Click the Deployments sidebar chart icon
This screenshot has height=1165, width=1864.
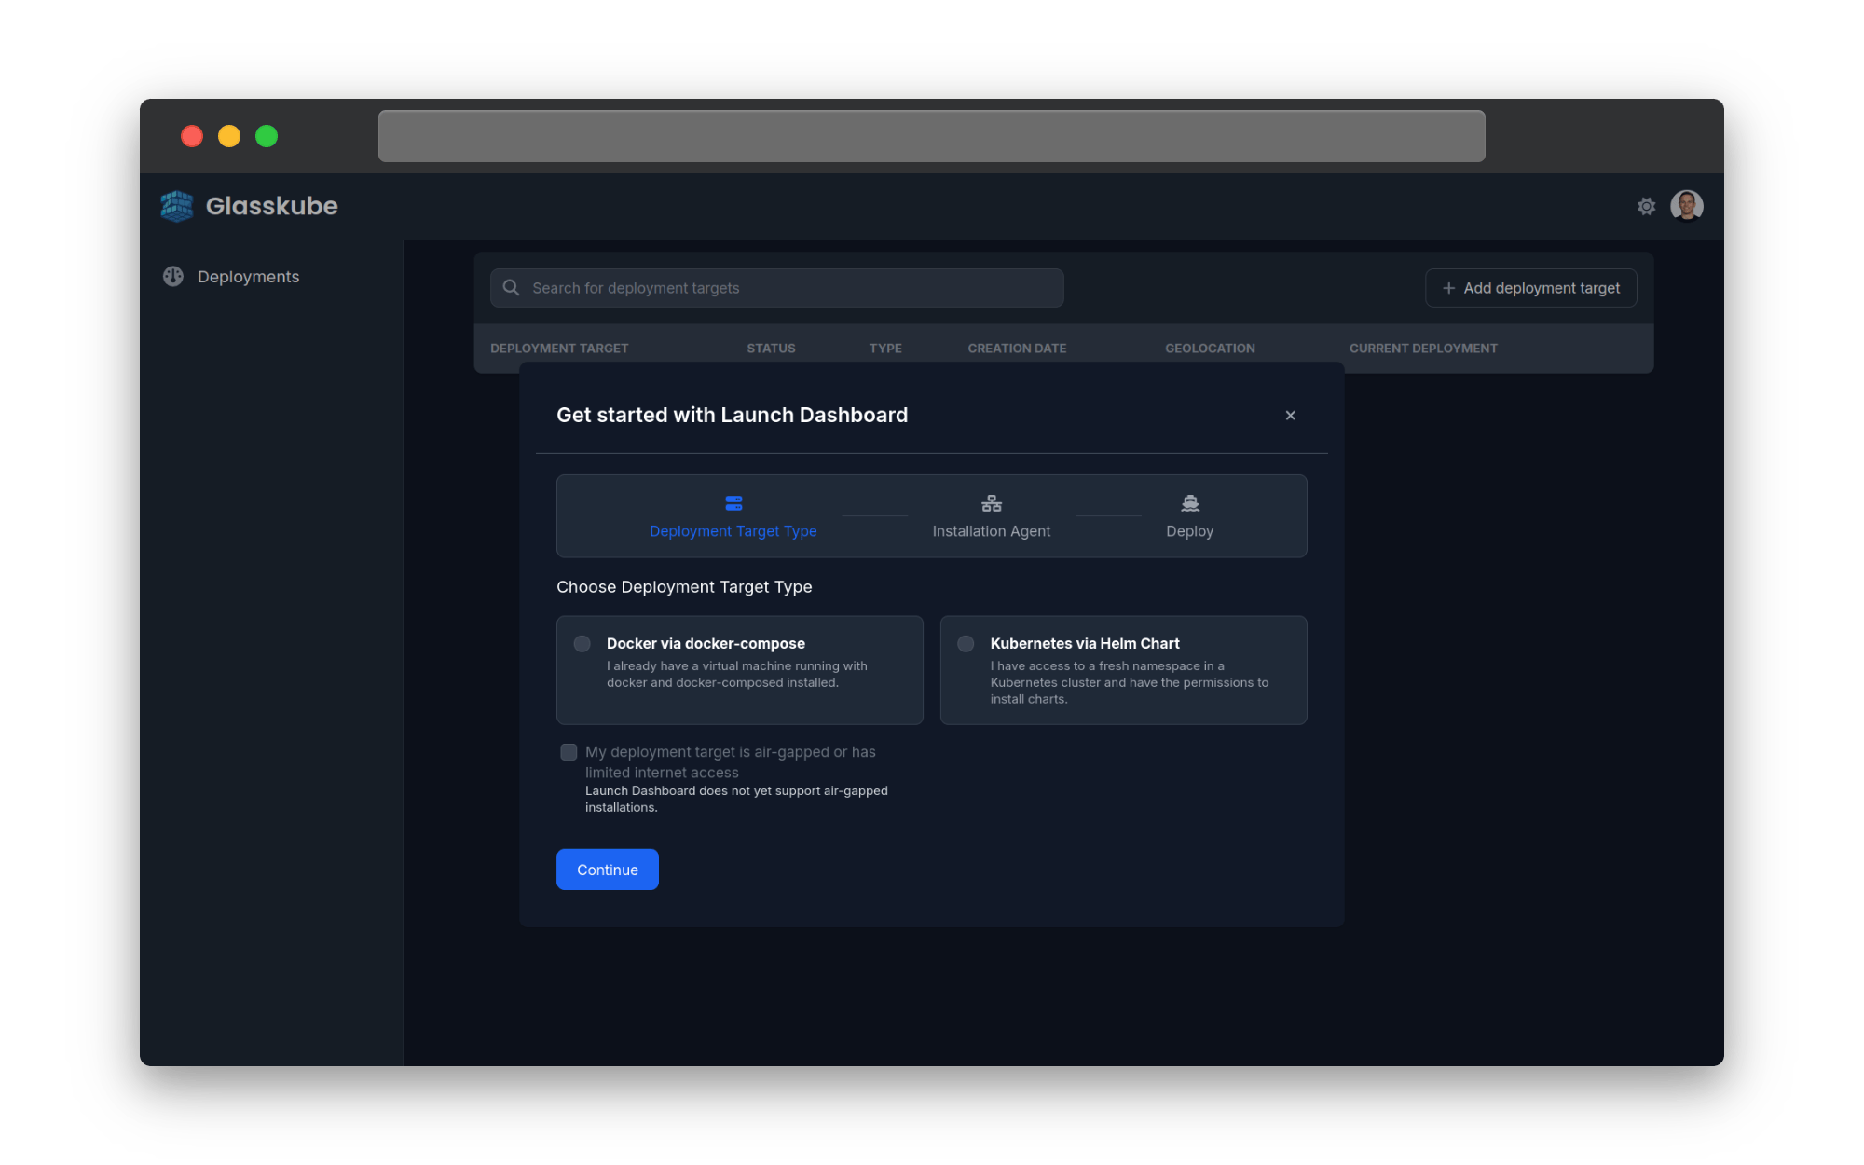click(x=173, y=277)
